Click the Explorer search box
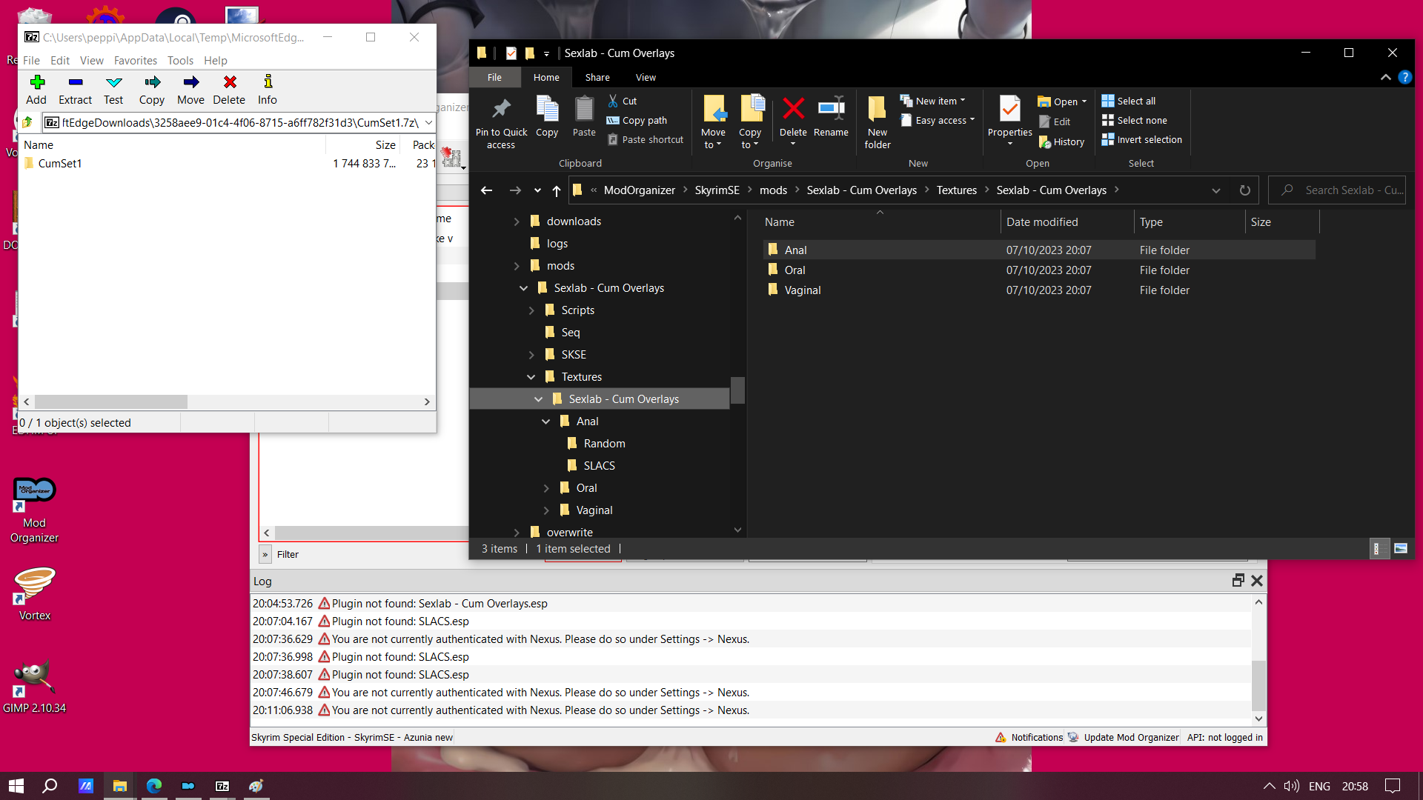 tap(1337, 190)
